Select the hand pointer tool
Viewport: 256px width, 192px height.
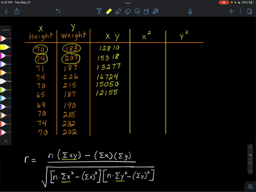pyautogui.click(x=146, y=12)
